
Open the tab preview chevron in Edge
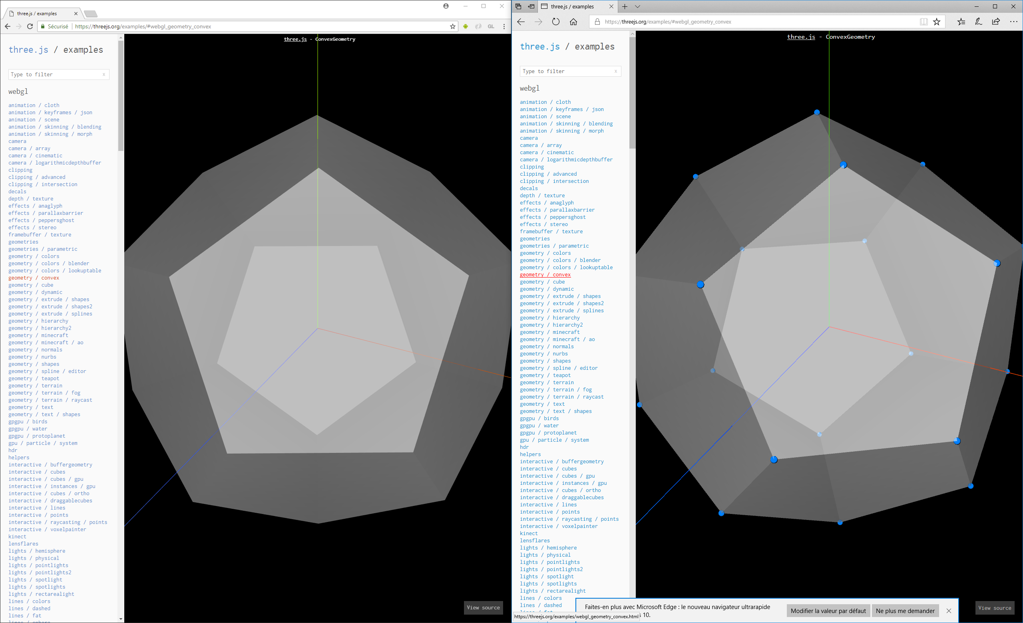point(638,6)
